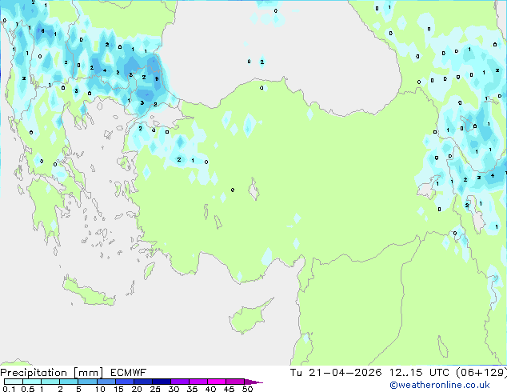Screen dimensions: 507x392
Task: Click the over-50 arrow tip of legend
Action: click(x=253, y=382)
